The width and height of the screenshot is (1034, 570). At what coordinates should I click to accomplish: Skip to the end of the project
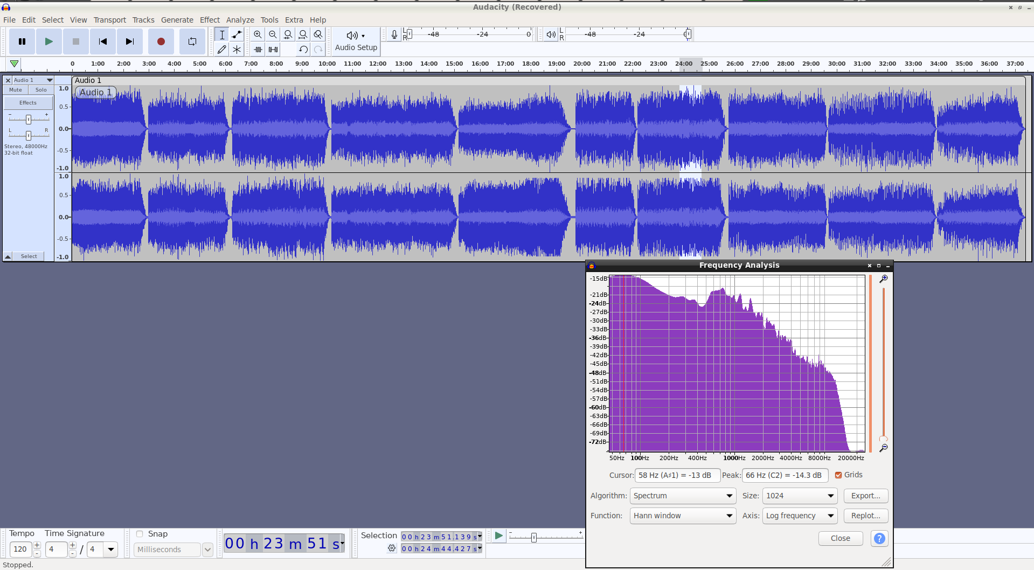click(x=130, y=41)
